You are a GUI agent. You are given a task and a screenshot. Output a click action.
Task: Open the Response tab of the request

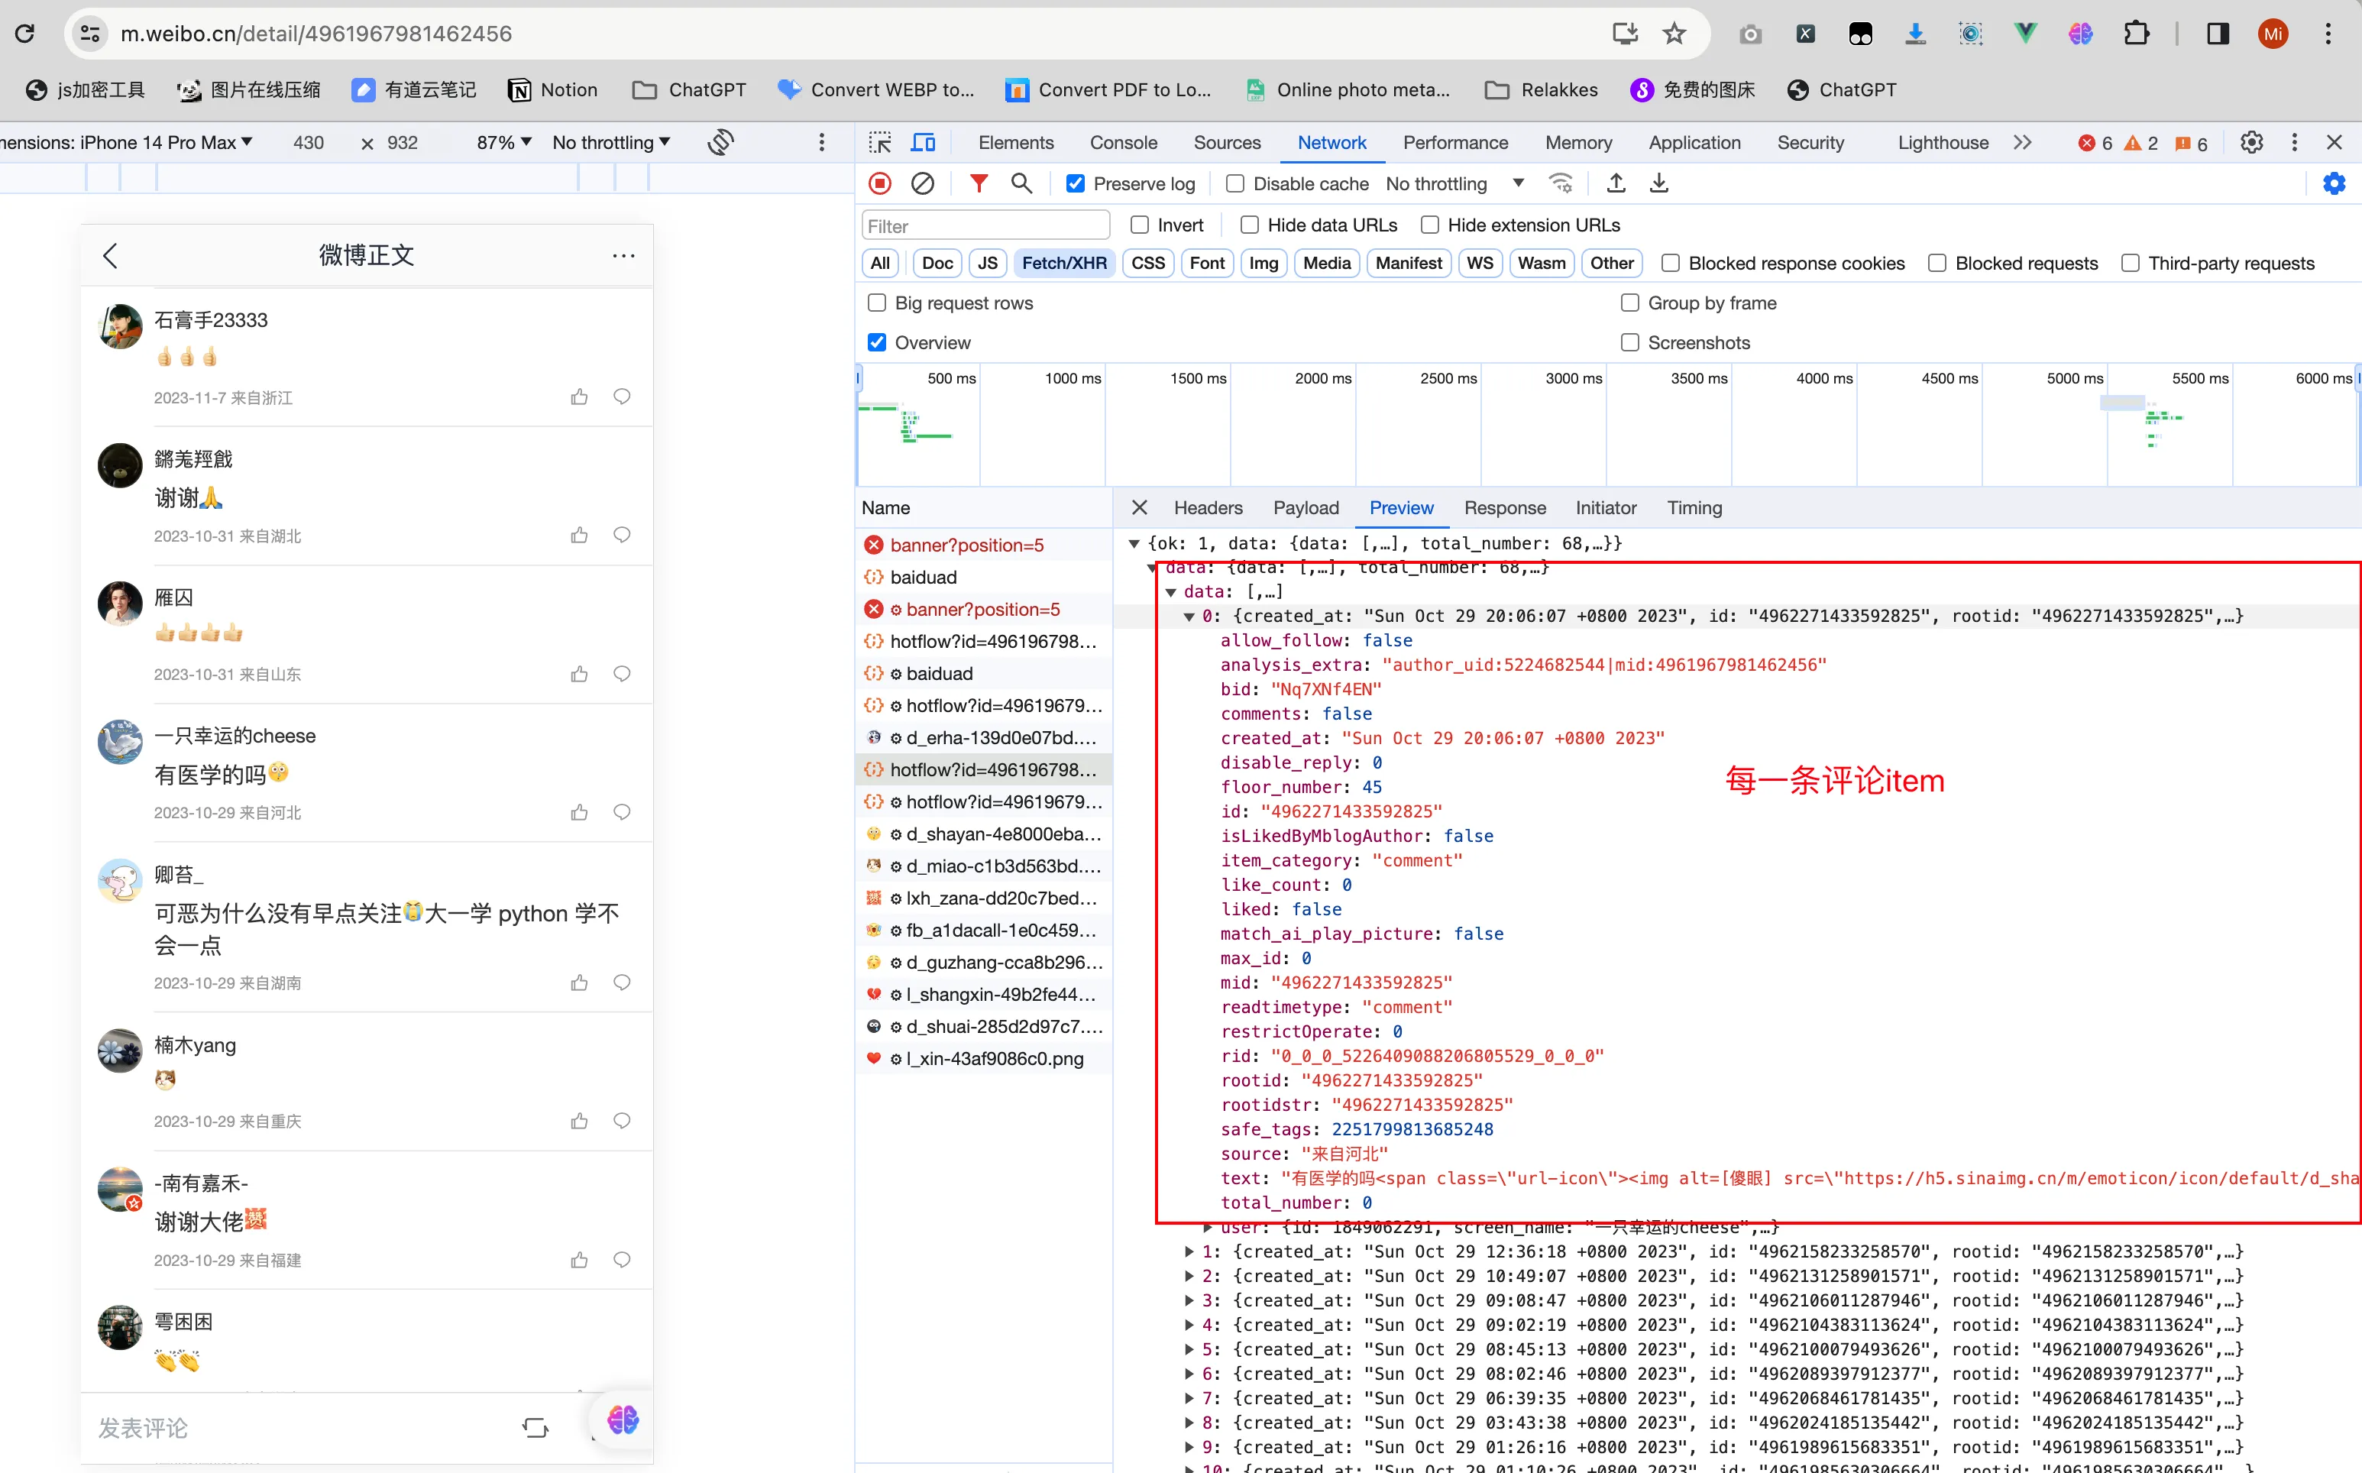(x=1504, y=507)
